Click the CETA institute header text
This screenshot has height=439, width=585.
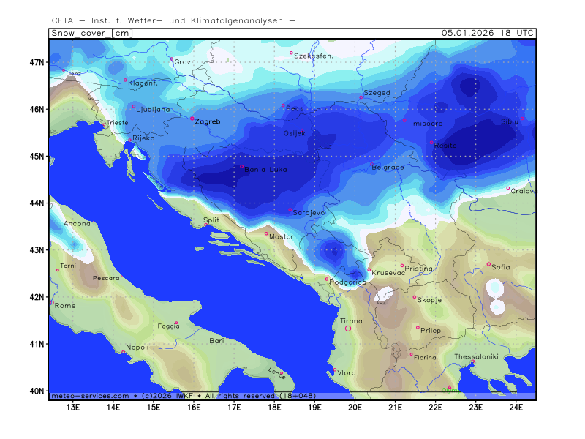point(173,20)
